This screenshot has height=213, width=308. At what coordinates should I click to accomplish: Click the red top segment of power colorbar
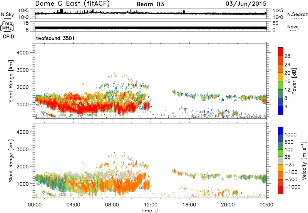pos(281,52)
